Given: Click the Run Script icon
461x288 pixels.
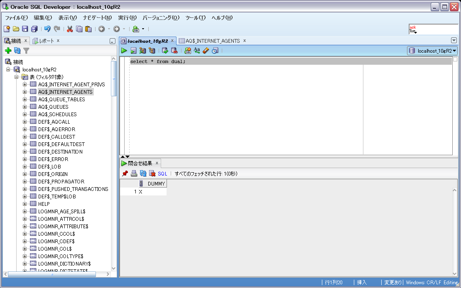Looking at the screenshot, I should click(133, 51).
